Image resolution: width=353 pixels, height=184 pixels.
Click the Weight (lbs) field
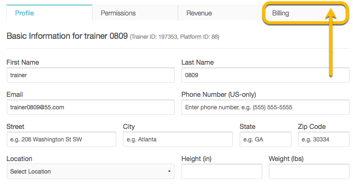click(x=309, y=171)
